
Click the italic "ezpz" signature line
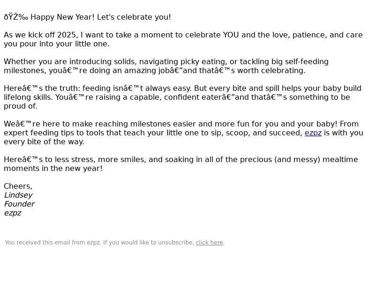13,213
